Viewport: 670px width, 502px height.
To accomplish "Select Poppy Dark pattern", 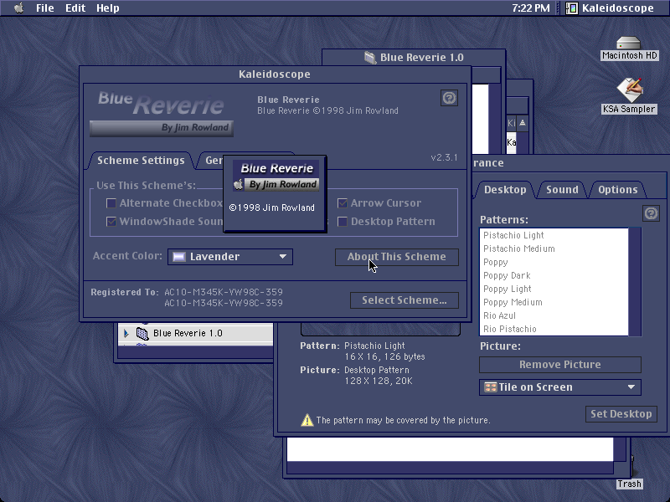I will pyautogui.click(x=554, y=275).
